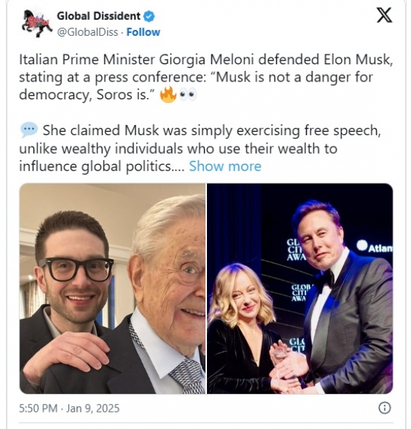Open the Global Dissident horse avatar
The image size is (411, 429).
(37, 24)
